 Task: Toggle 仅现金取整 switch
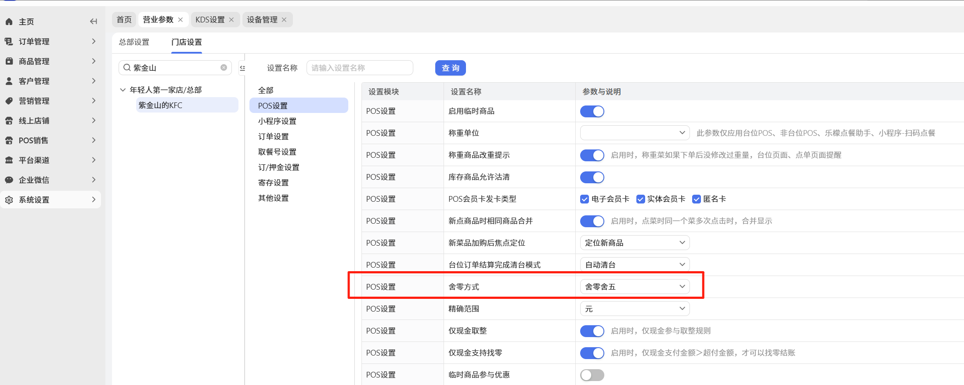coord(592,331)
